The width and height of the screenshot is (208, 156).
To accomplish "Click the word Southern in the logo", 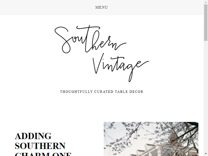I will [x=90, y=39].
